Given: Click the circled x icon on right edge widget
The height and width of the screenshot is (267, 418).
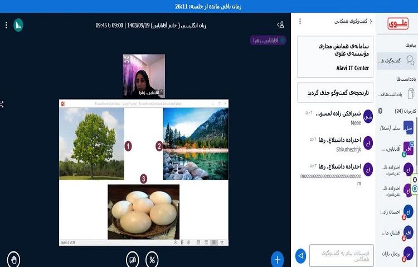Looking at the screenshot, I should point(415,180).
